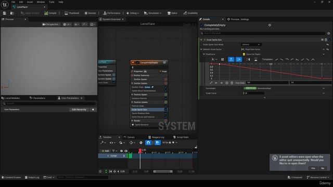Click Yes in the re-open editors notification
This screenshot has width=333, height=187.
(x=313, y=168)
